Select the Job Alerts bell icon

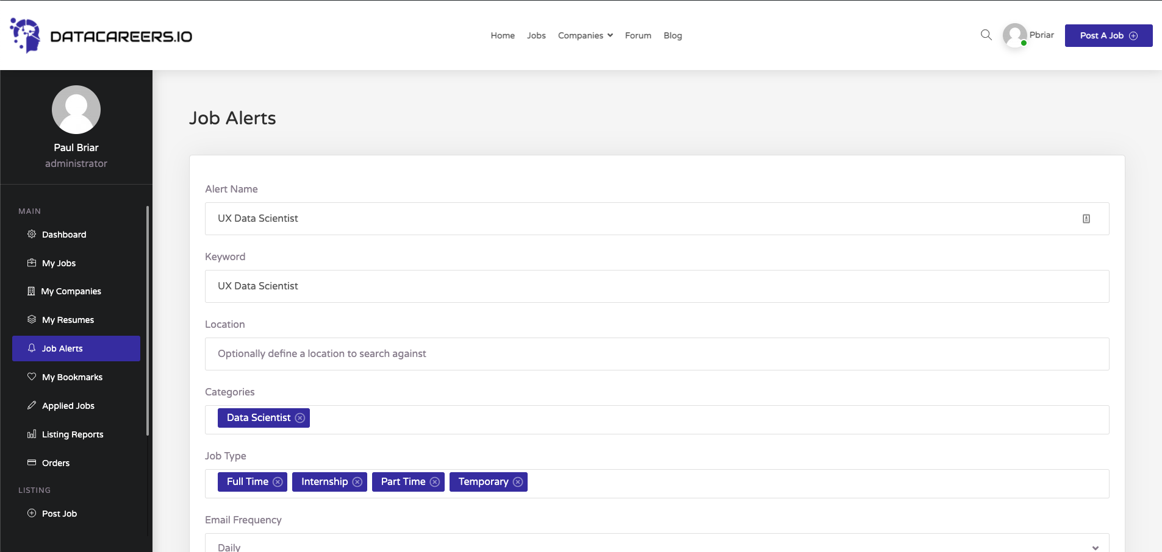[30, 348]
